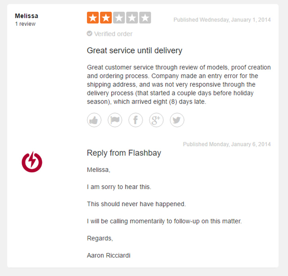Screen dimensions: 288x276
Task: Open reviewer Melissa's profile name
Action: (x=27, y=16)
